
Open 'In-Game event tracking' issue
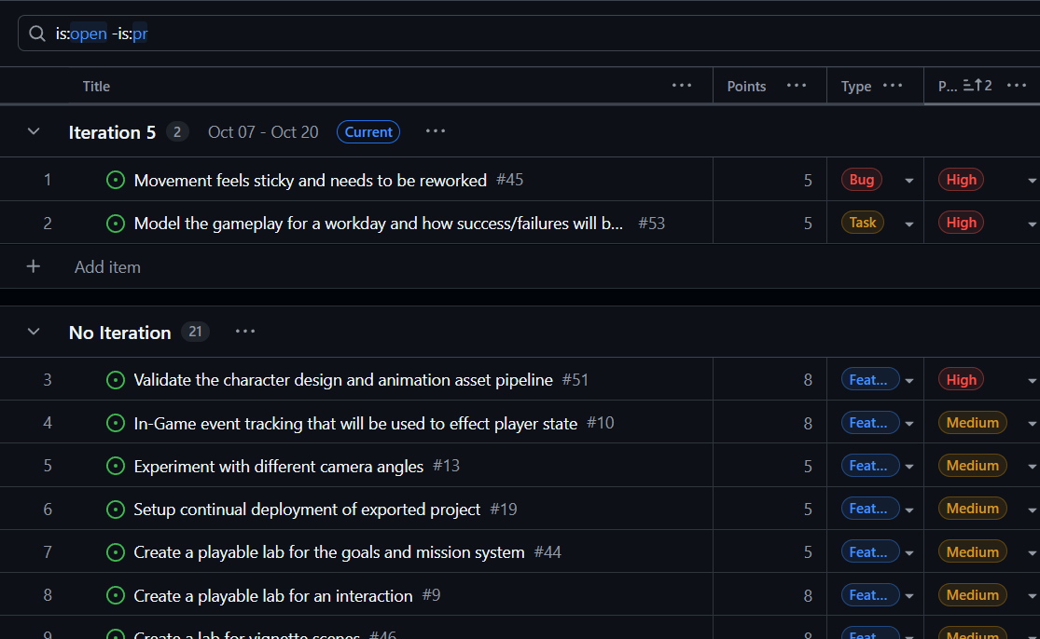click(x=355, y=423)
